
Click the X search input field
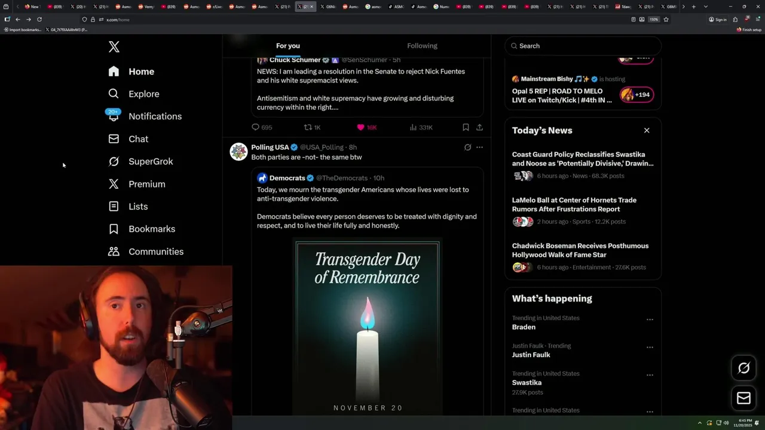583,46
